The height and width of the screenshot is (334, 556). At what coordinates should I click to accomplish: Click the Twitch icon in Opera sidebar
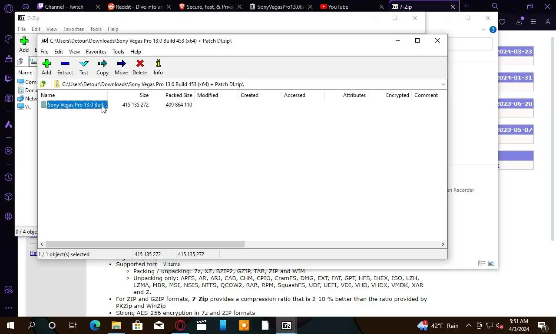coord(9,78)
